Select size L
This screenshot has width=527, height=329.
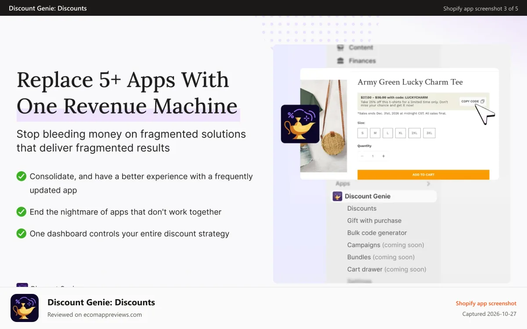pos(388,133)
